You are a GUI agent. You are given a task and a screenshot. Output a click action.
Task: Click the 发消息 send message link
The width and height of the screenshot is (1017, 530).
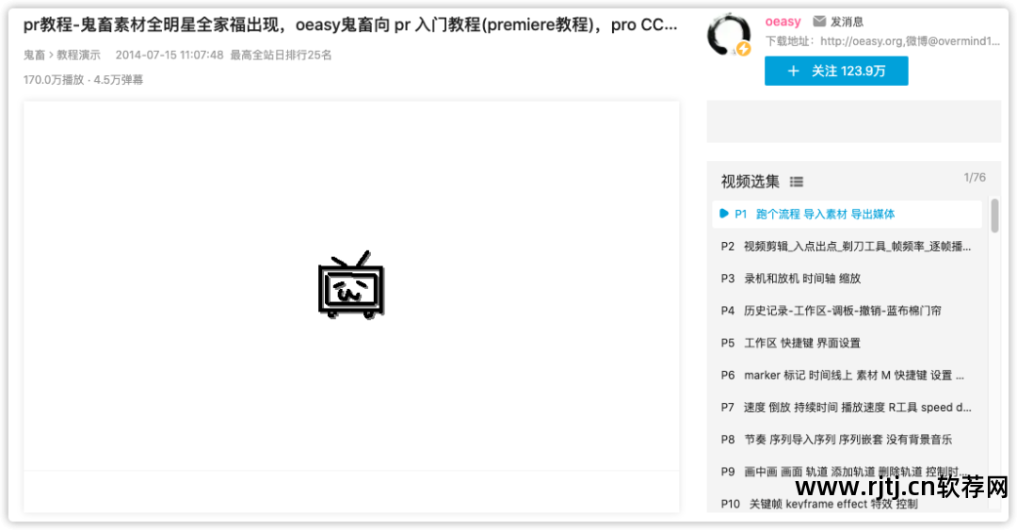click(x=847, y=22)
